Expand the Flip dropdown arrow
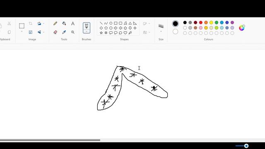Image resolution: width=265 pixels, height=149 pixels. [x=43, y=32]
